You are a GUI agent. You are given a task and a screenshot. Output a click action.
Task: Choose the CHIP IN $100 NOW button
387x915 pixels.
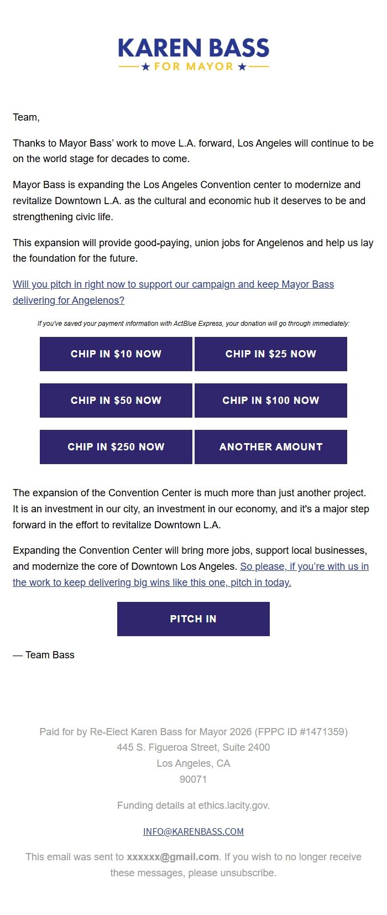[x=270, y=401]
